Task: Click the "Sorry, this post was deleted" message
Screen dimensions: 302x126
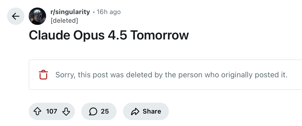Action: [171, 75]
